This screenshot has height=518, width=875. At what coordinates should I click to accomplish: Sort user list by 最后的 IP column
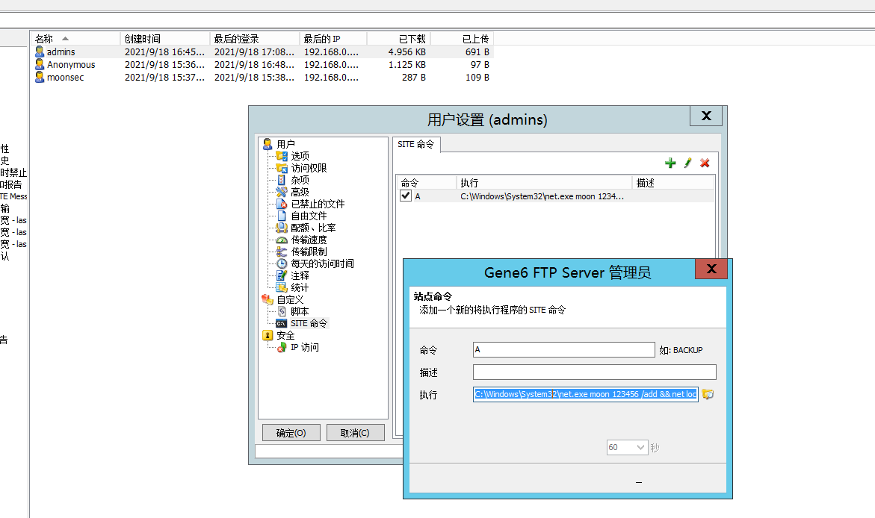[333, 39]
